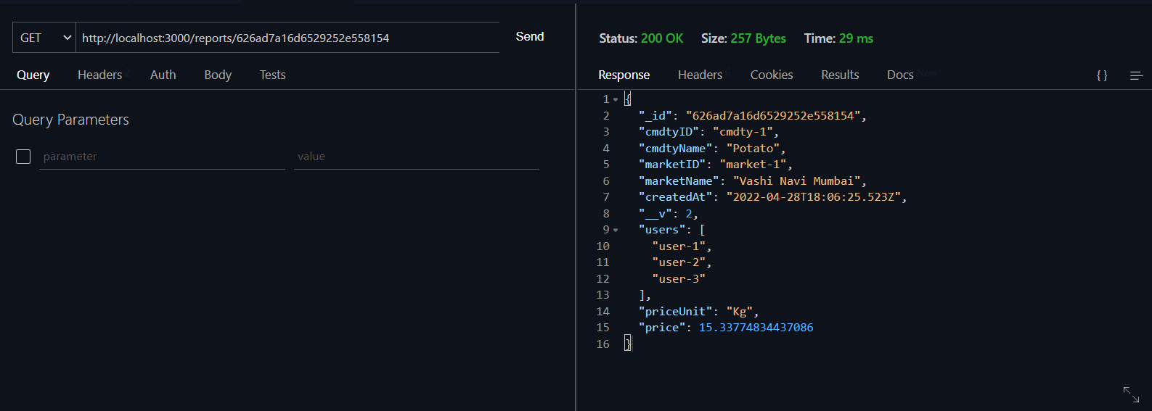The height and width of the screenshot is (411, 1152).
Task: Click the "marketName" key
Action: pos(679,181)
